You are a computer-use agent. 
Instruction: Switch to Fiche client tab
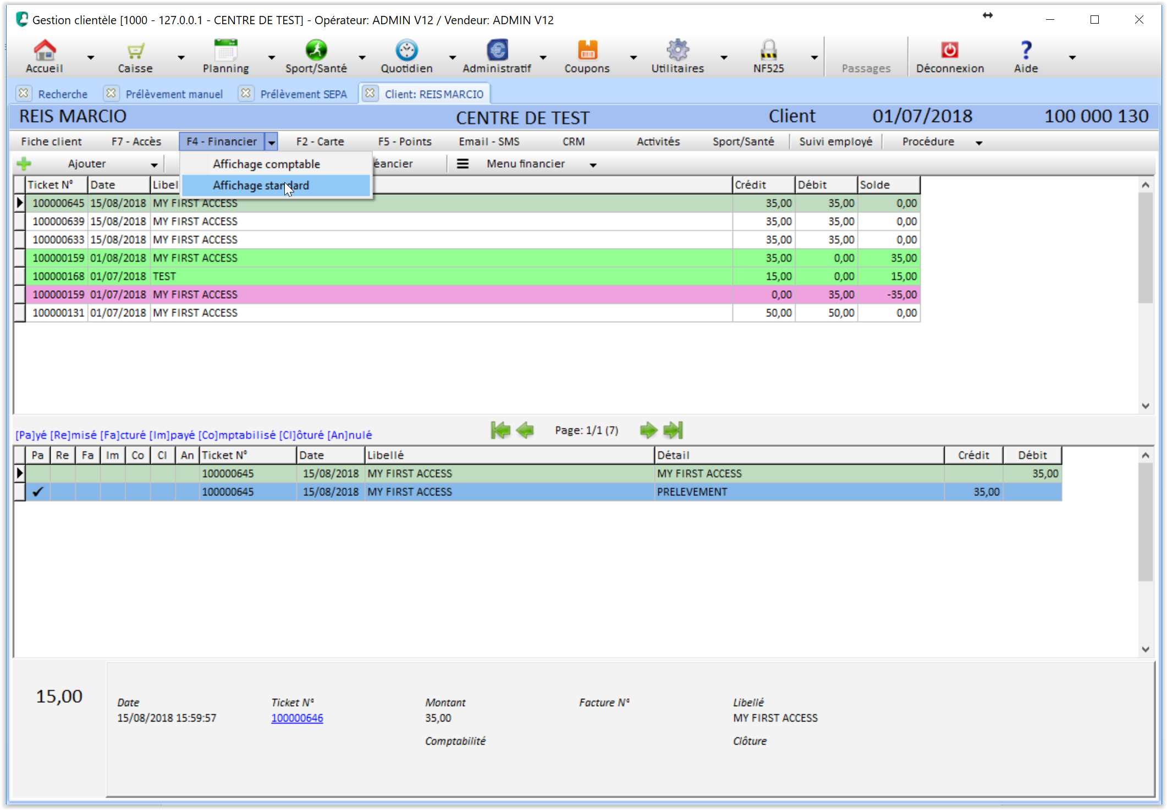(51, 141)
